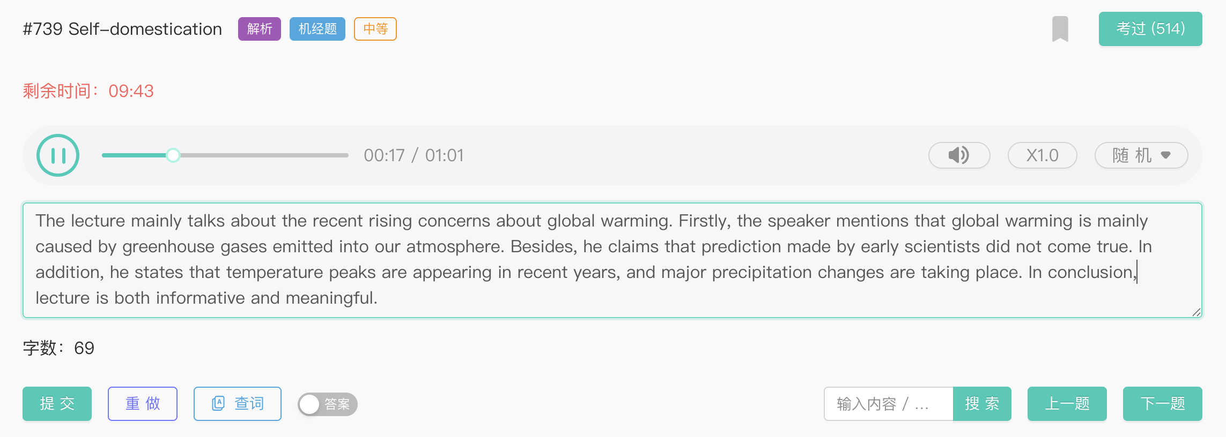Screen dimensions: 1226x437
Task: Click inside the summary text area
Action: pos(611,260)
